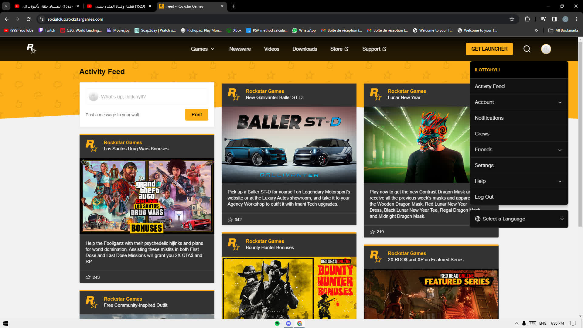Screen dimensions: 583x328
Task: Open the Support external link
Action: (x=374, y=49)
